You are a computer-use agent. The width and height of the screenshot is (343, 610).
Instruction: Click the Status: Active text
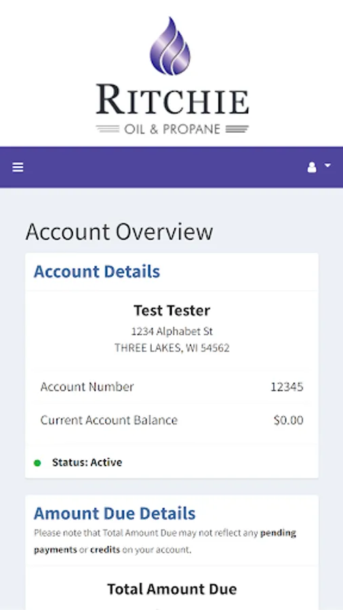[x=87, y=462]
